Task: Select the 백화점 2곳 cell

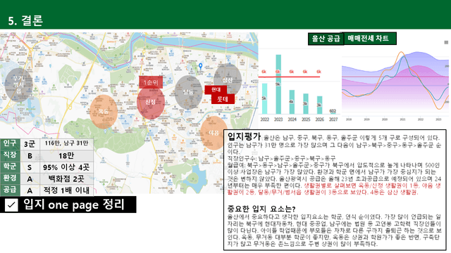Action: (x=66, y=179)
